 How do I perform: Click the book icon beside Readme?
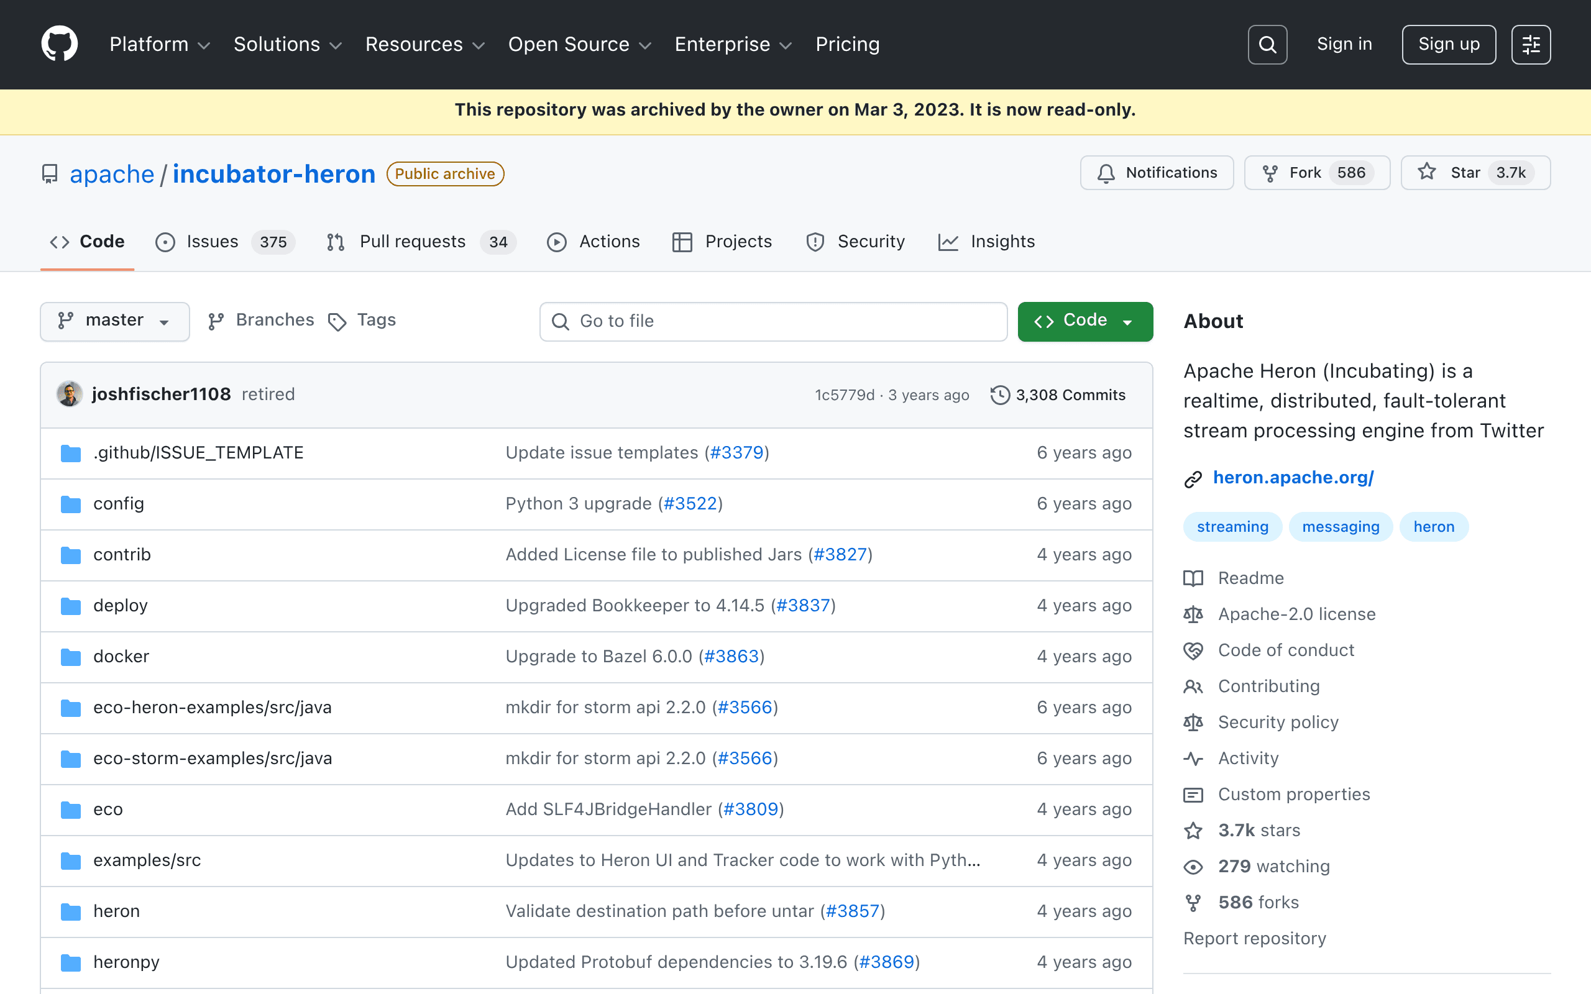point(1193,578)
